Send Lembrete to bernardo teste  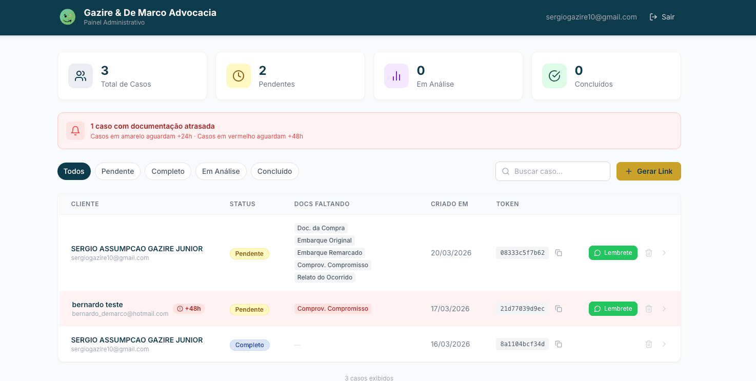click(x=613, y=309)
